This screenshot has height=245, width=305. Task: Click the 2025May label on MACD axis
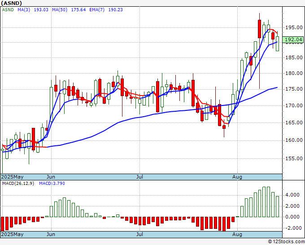(x=12, y=234)
